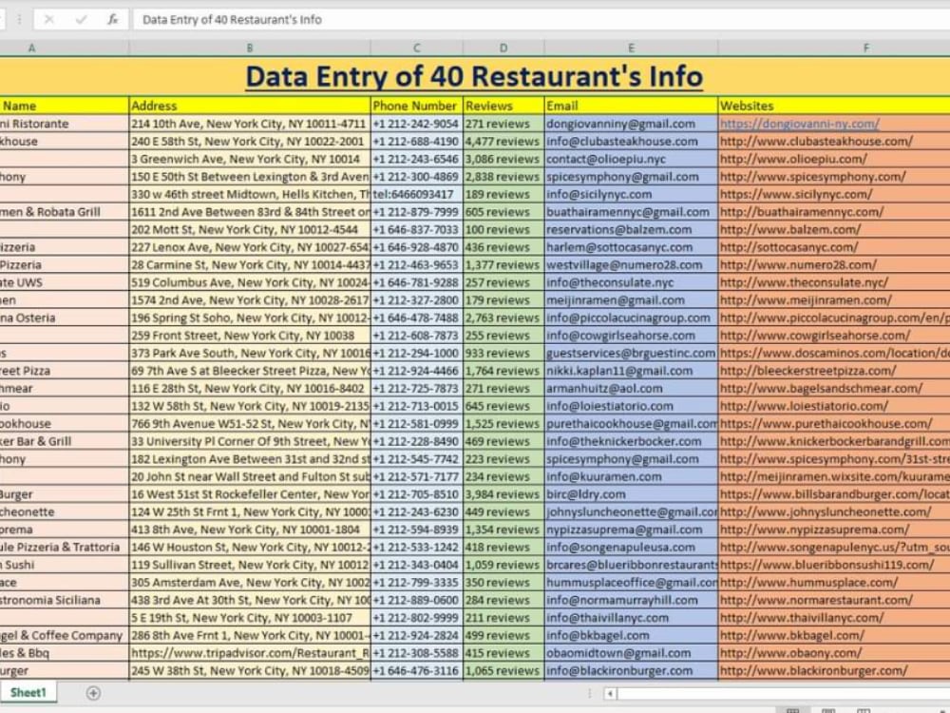Select address '214 10th Ave, New York City'
The width and height of the screenshot is (950, 713).
pyautogui.click(x=250, y=124)
